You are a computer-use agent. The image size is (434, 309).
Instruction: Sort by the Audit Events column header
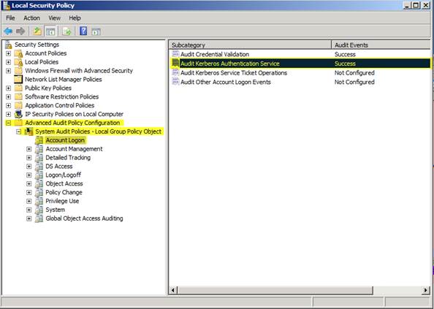tap(381, 45)
